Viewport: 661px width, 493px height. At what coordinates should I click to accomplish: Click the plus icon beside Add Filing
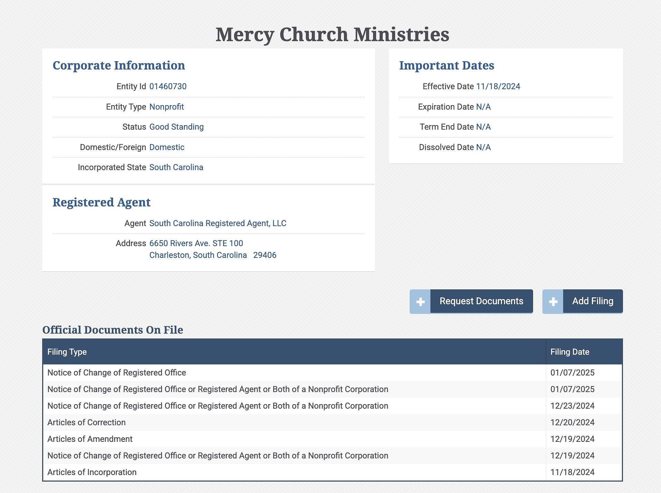pyautogui.click(x=553, y=301)
